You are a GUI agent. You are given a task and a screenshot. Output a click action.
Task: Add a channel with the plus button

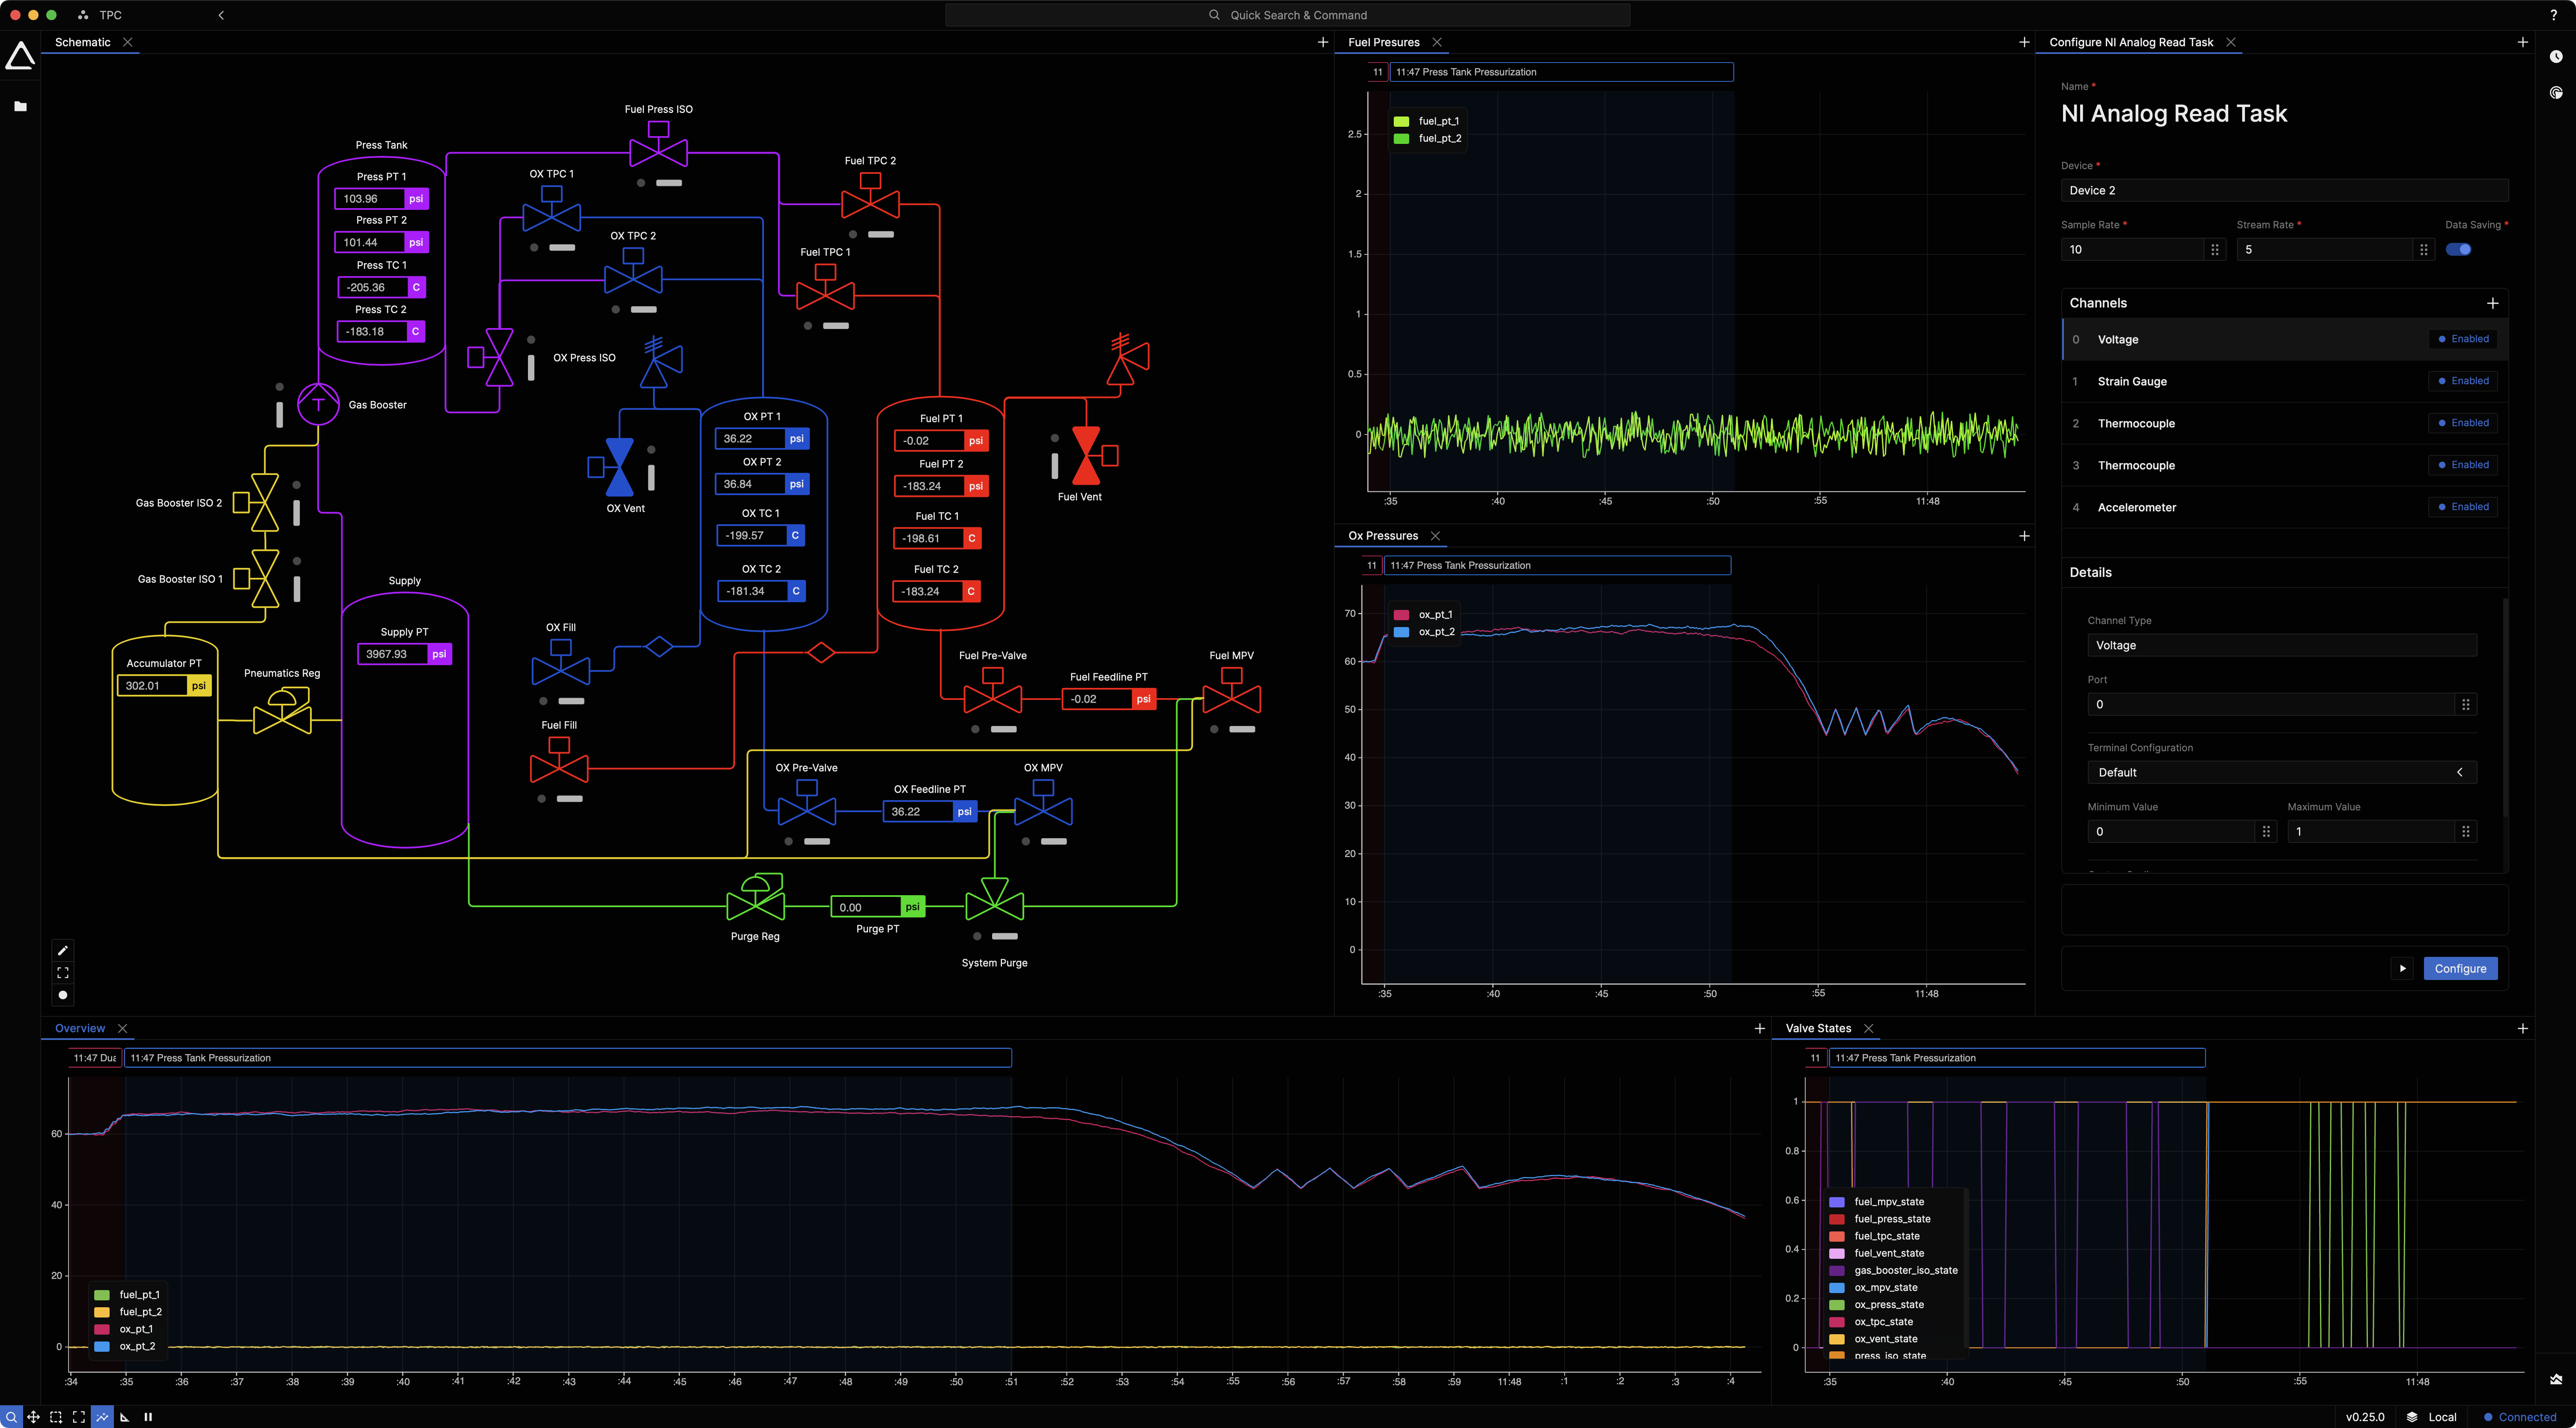click(2492, 303)
